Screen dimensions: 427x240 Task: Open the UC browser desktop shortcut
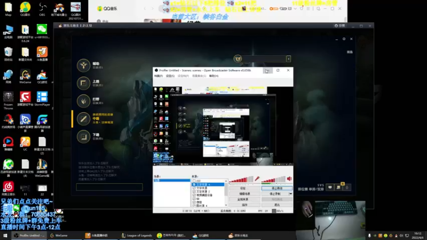(x=25, y=144)
